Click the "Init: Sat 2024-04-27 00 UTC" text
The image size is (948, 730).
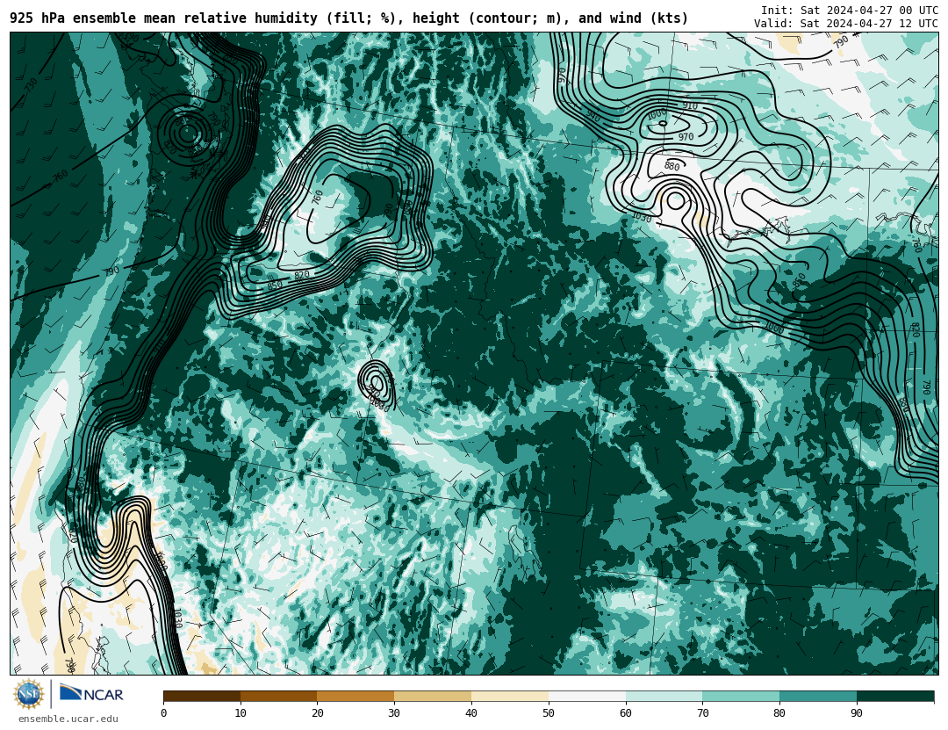[850, 11]
